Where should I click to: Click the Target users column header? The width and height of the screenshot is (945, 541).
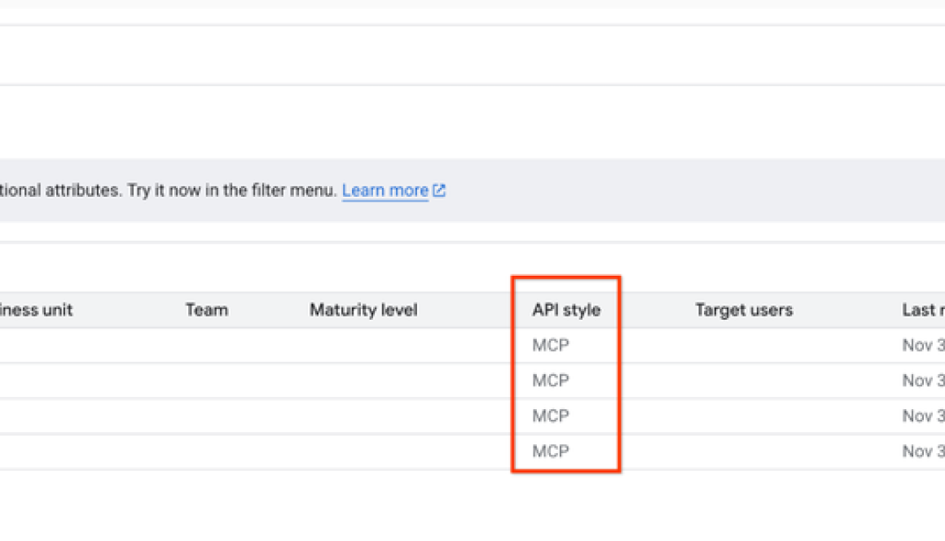742,310
